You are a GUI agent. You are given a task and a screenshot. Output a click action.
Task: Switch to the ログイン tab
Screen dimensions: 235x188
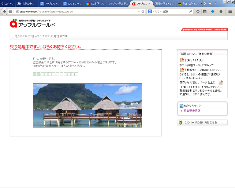(x=73, y=4)
